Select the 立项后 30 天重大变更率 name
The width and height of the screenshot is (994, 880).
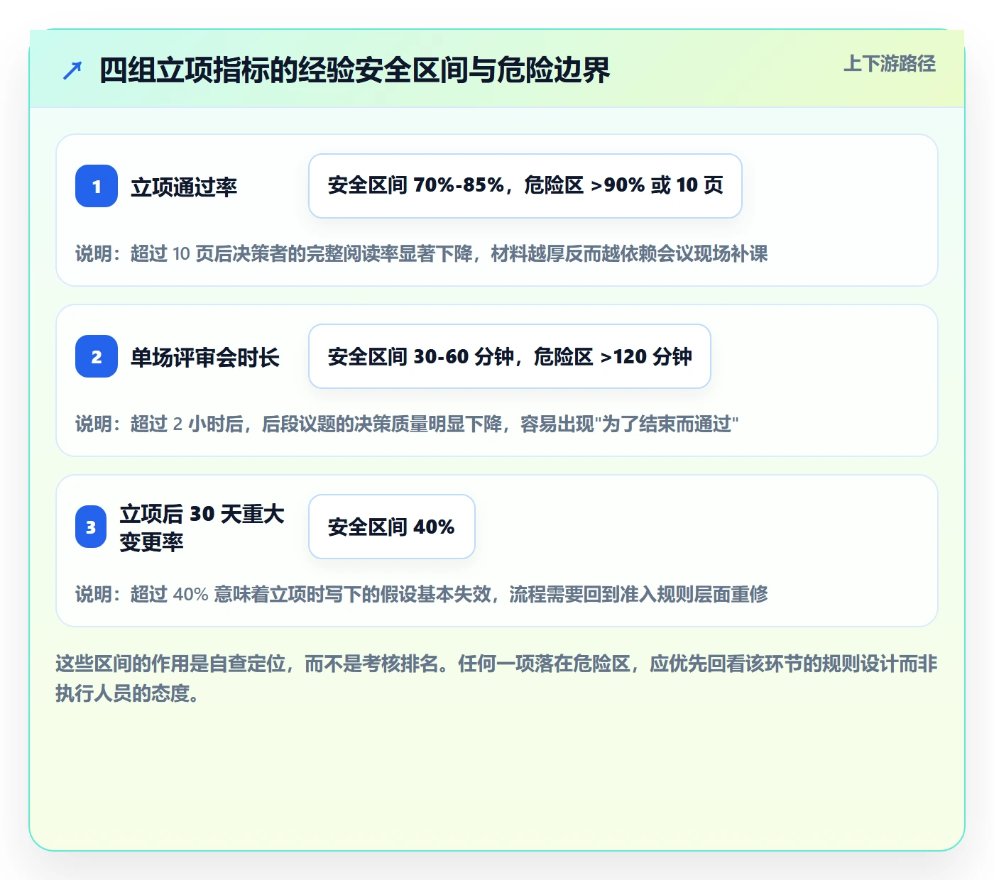pyautogui.click(x=202, y=527)
